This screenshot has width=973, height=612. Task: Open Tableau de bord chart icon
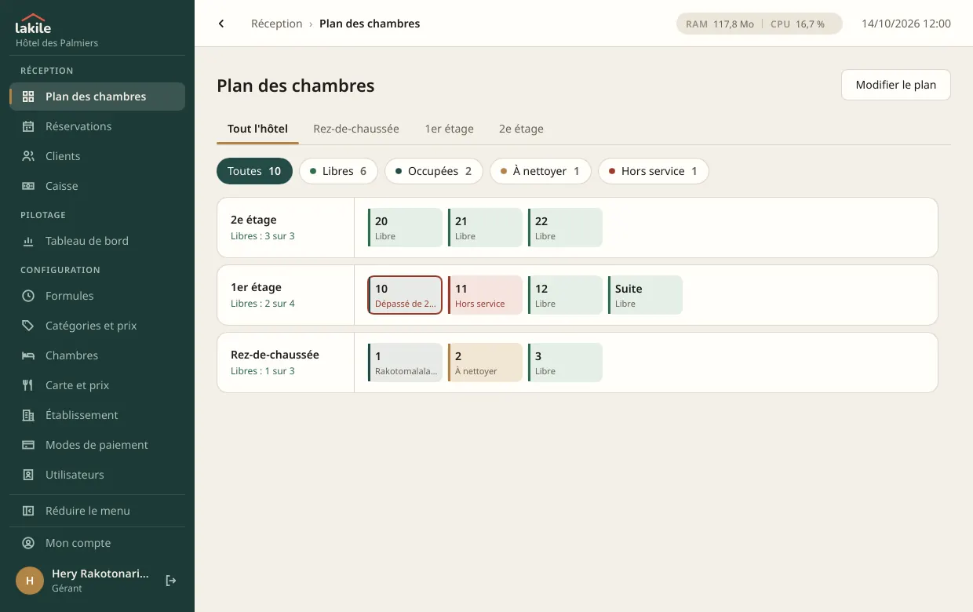pyautogui.click(x=28, y=241)
